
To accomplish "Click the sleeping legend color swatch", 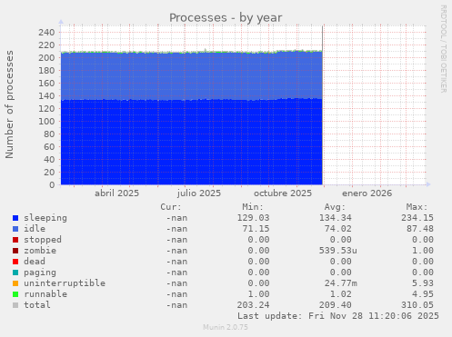I will (x=15, y=218).
